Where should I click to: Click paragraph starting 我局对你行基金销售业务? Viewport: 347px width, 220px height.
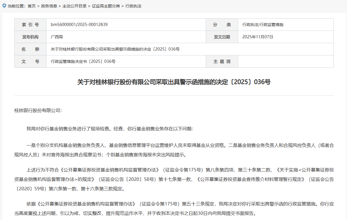pyautogui.click(x=110, y=129)
